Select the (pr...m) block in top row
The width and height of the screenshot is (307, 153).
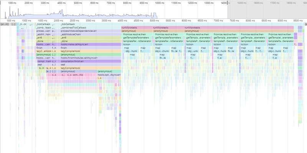(5, 24)
